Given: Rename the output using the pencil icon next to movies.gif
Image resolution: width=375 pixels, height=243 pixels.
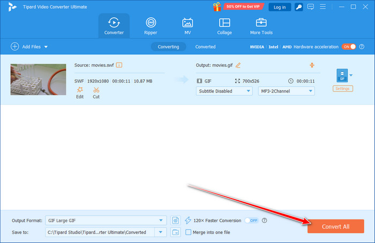Looking at the screenshot, I should click(238, 65).
